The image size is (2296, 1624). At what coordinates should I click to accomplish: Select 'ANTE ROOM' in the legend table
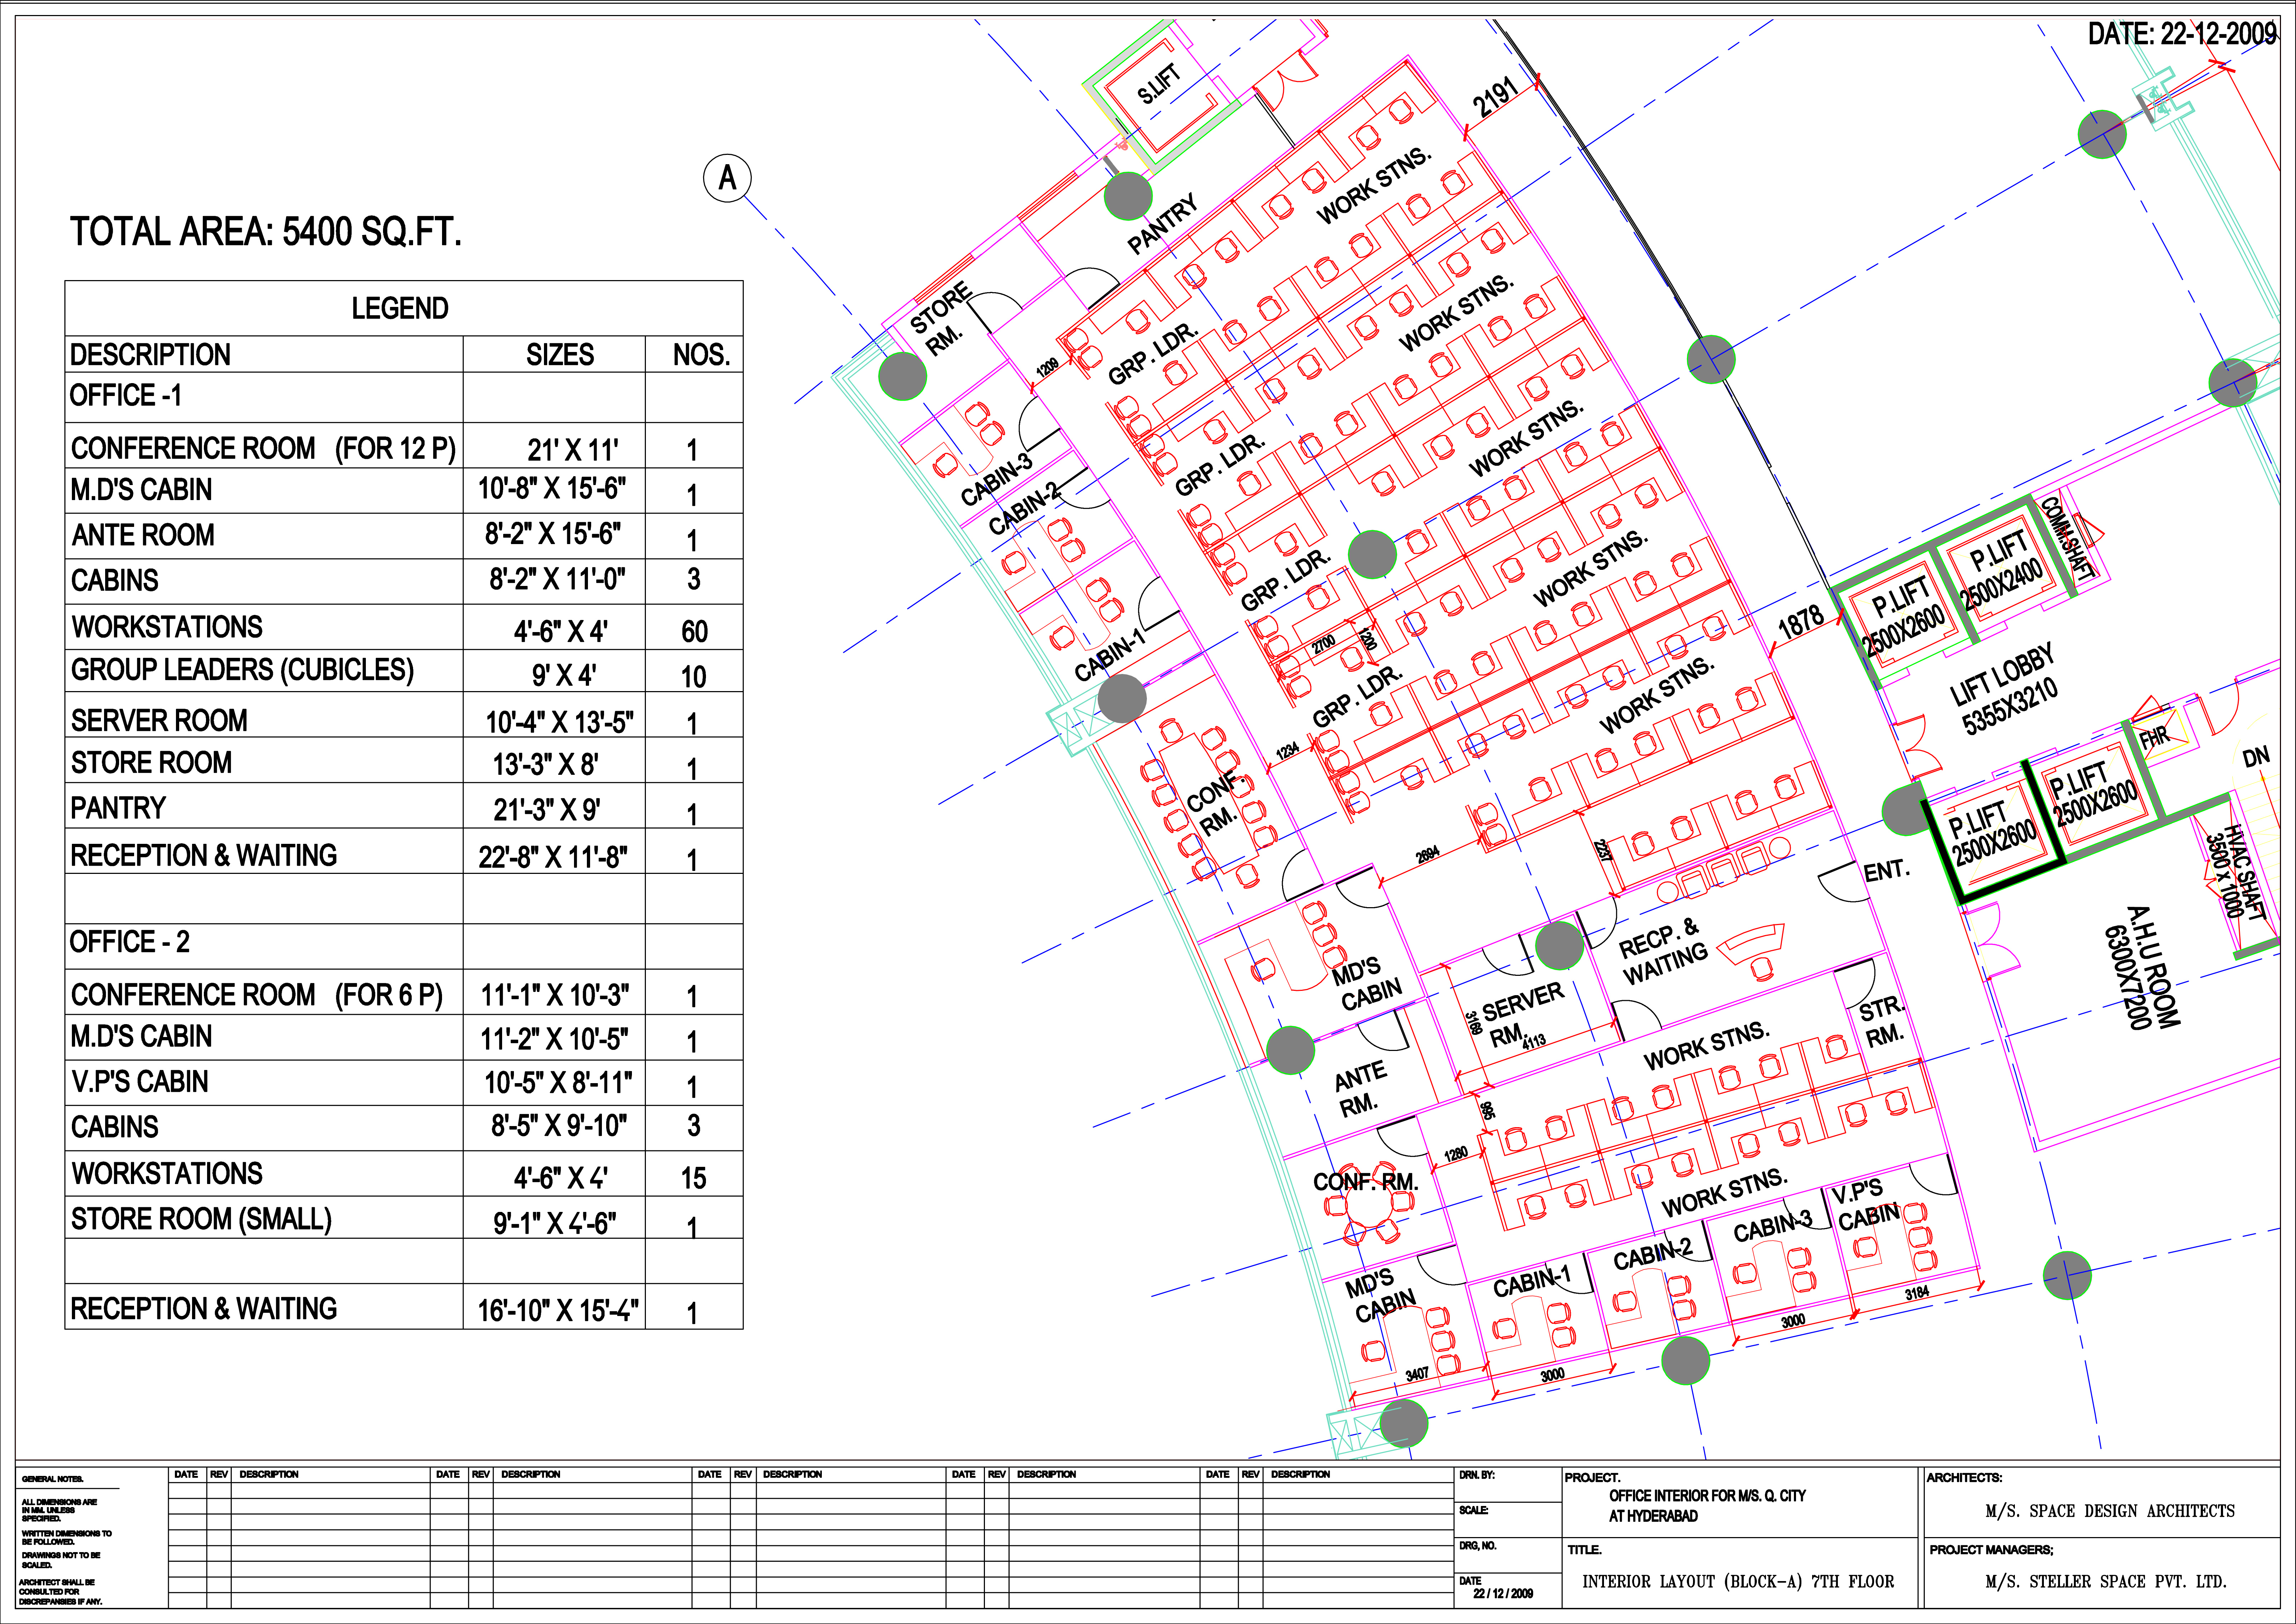(x=143, y=535)
